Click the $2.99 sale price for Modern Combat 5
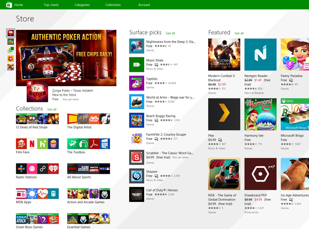Image resolution: width=309 pixels, height=229 pixels. 222,84
